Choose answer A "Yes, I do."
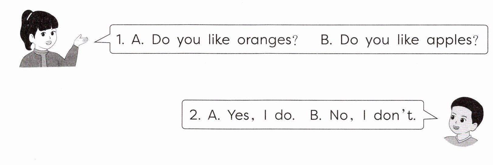 251,115
